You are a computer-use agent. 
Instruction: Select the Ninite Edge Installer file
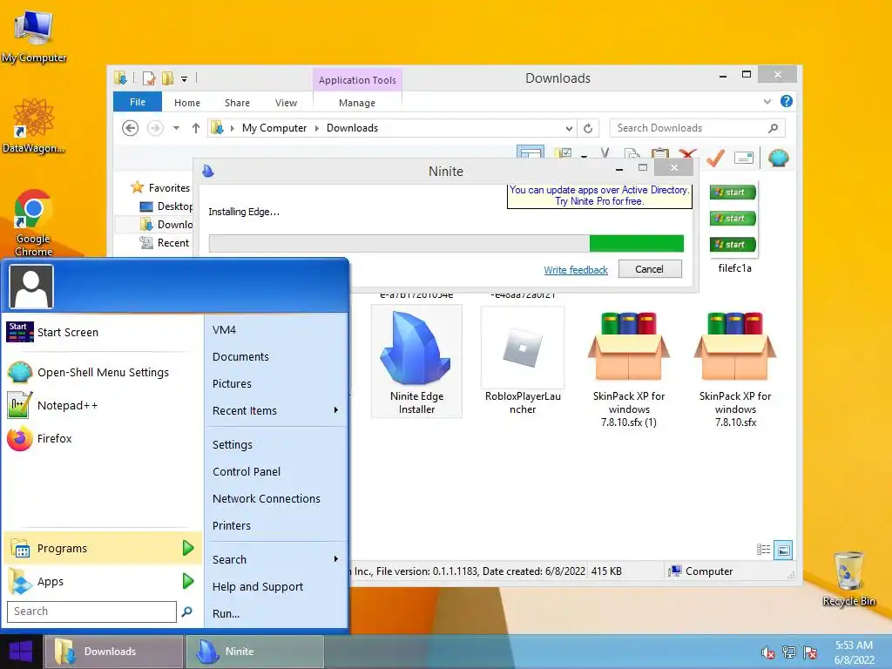pyautogui.click(x=416, y=362)
